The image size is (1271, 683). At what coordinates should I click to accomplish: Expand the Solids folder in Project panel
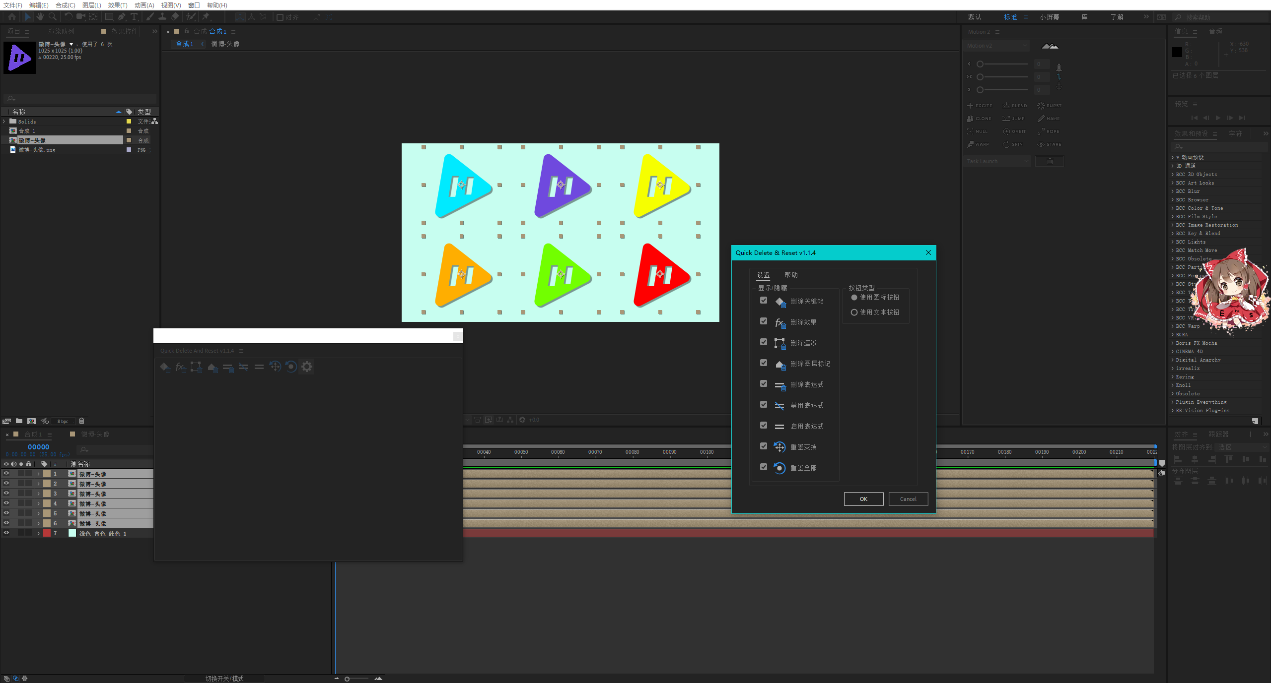[4, 122]
